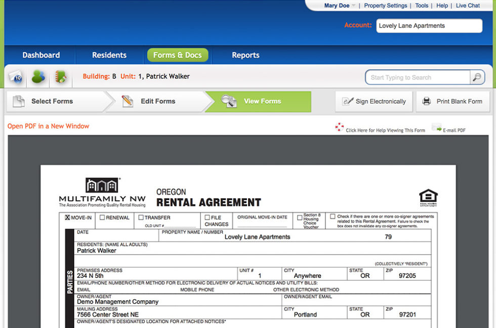496x328 pixels.
Task: Click the magnifying glass search icon
Action: [476, 77]
